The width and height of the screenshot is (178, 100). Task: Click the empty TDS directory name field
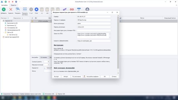click(x=94, y=31)
